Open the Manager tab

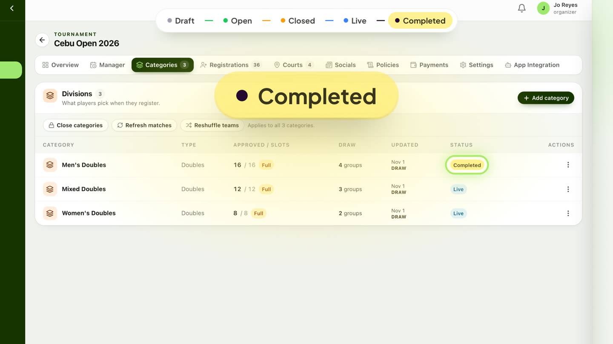pos(107,65)
